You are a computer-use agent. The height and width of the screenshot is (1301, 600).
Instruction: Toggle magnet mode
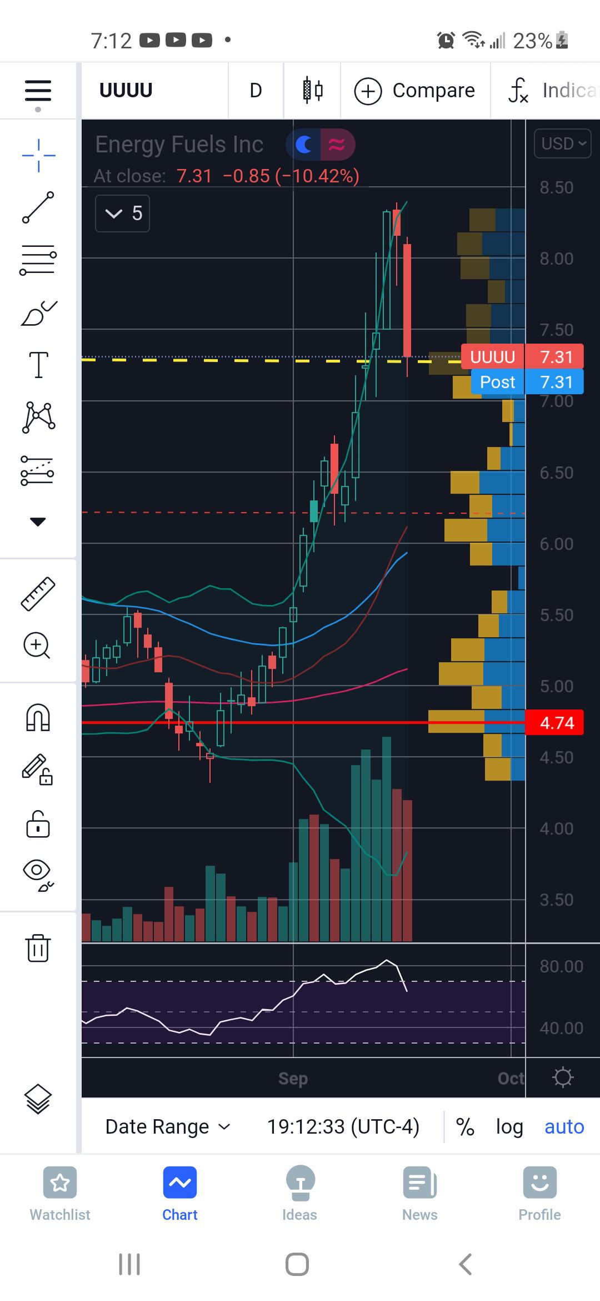(38, 717)
